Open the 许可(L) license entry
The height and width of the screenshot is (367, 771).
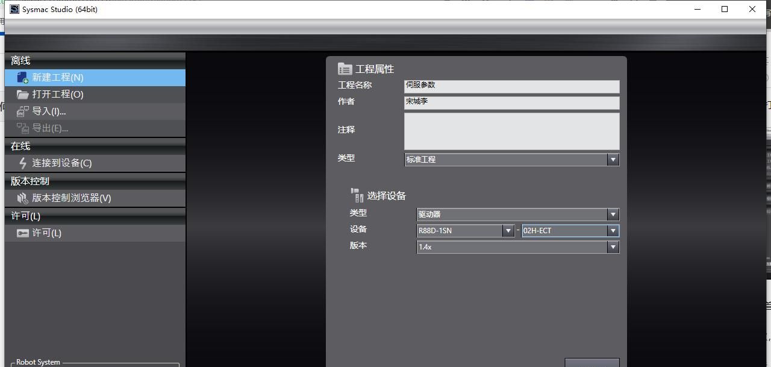pos(95,233)
